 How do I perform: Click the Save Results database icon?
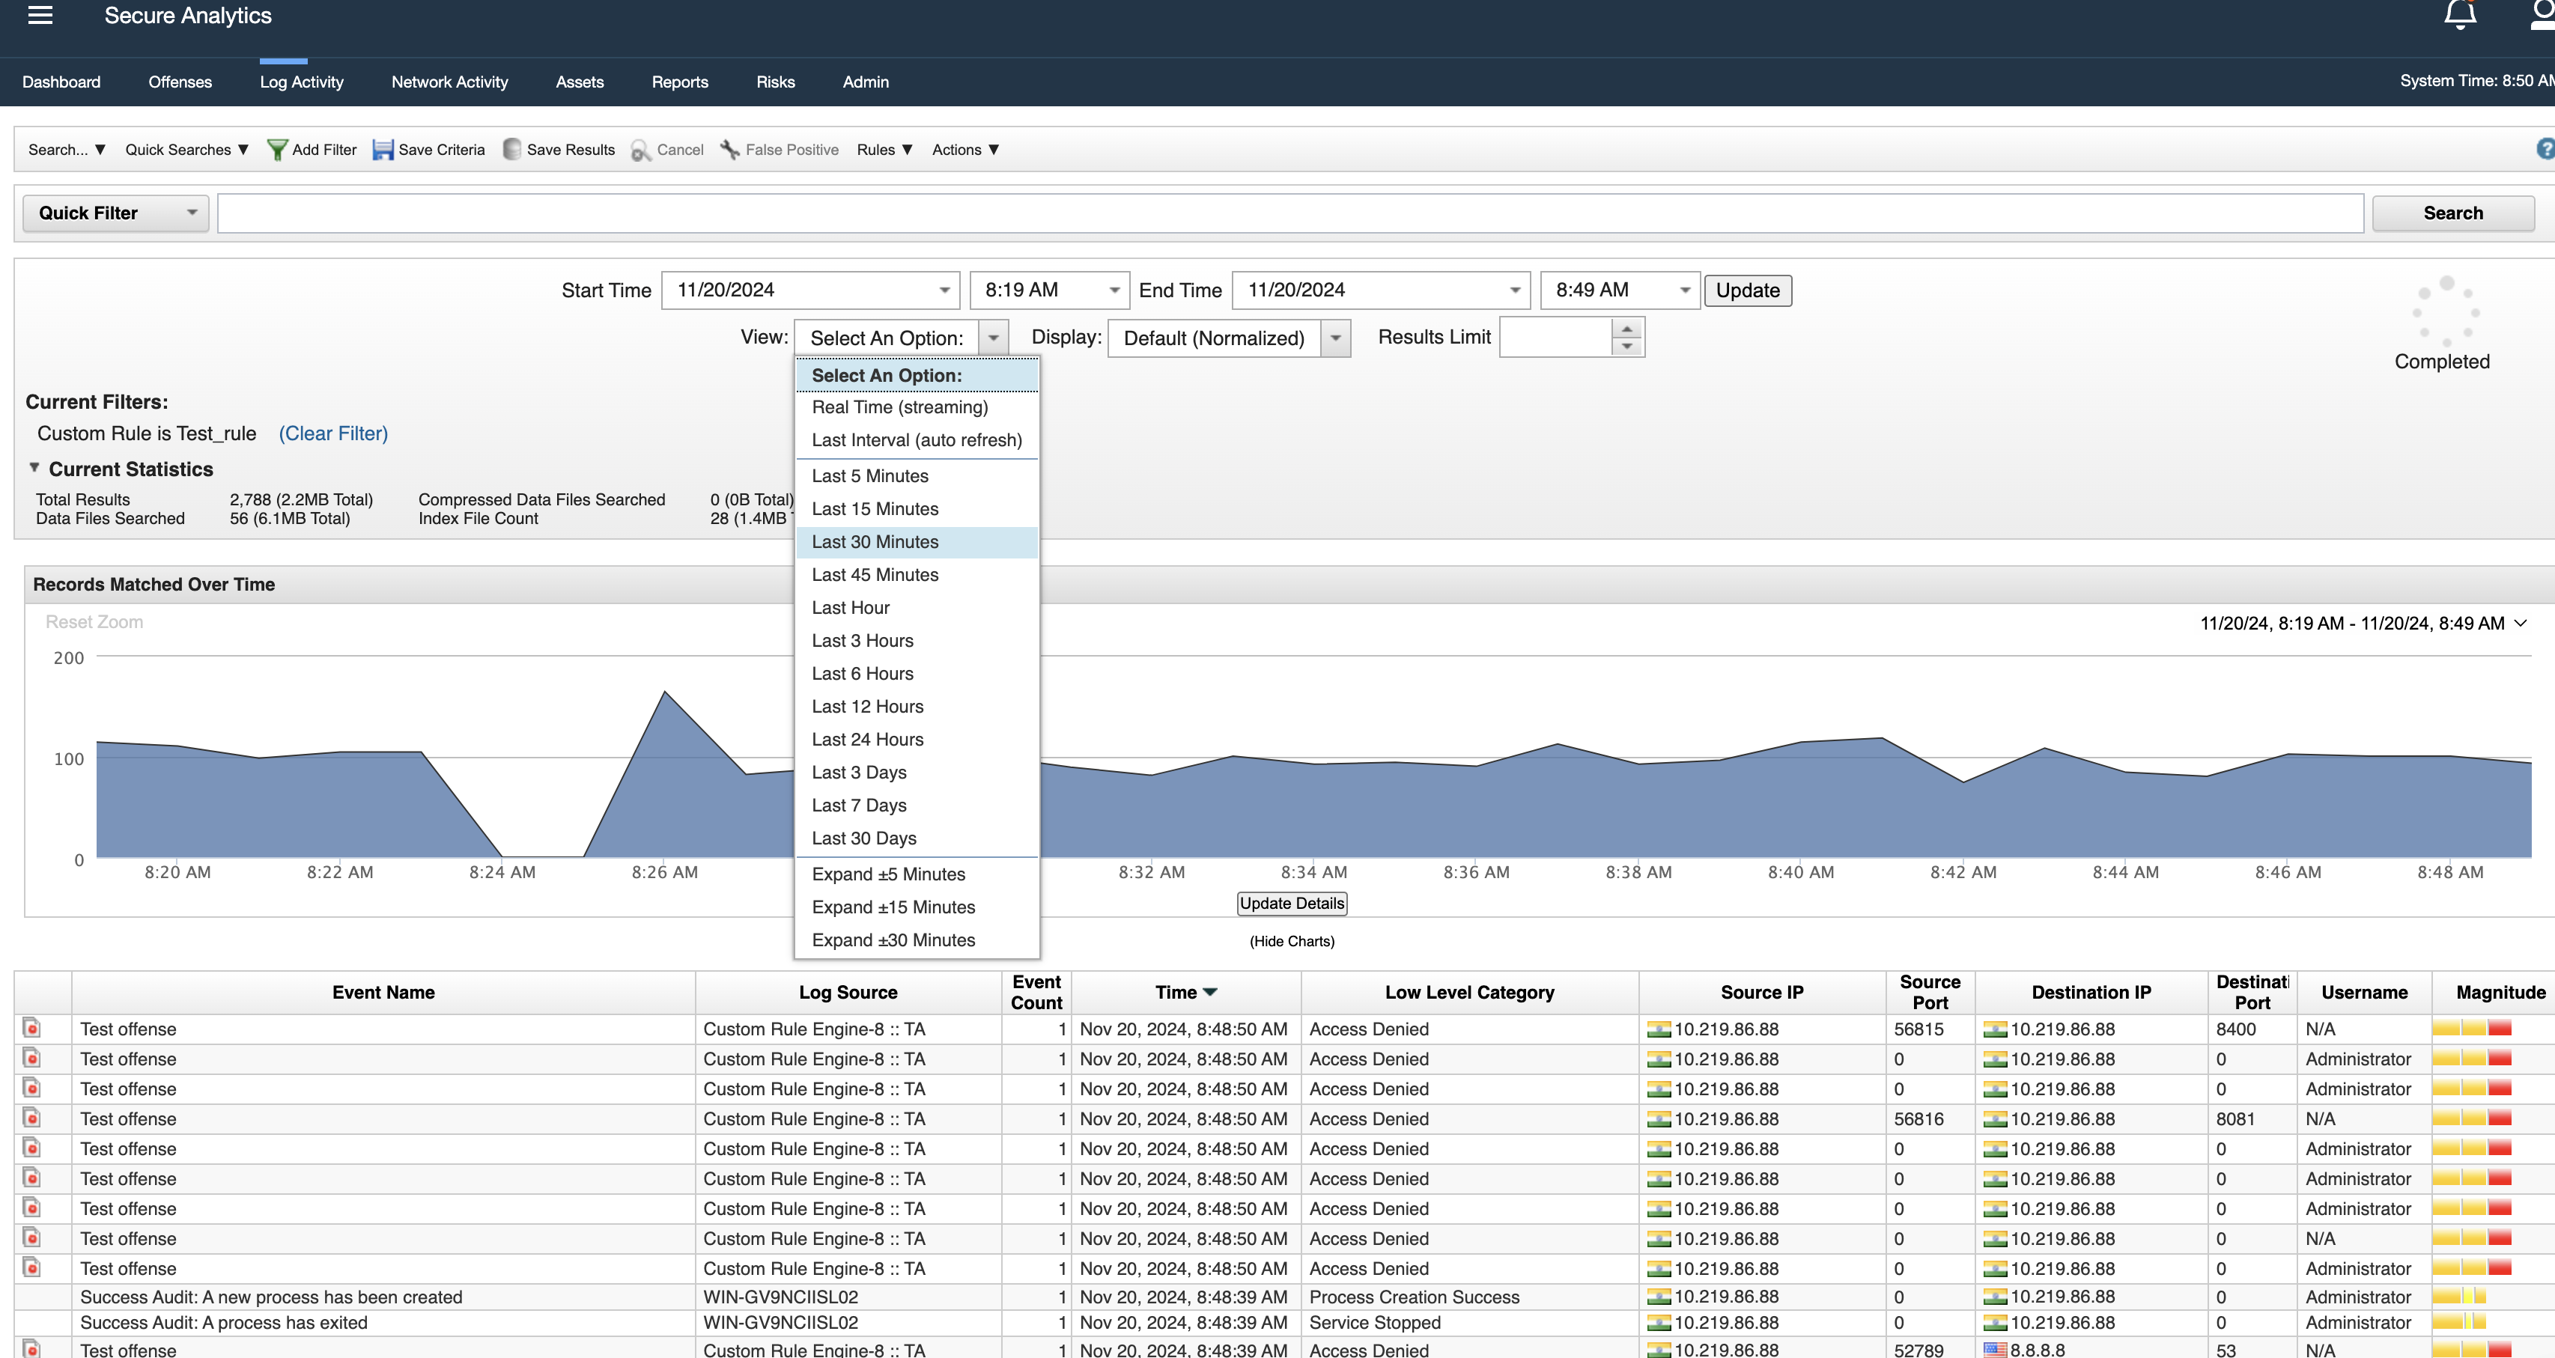pos(511,150)
